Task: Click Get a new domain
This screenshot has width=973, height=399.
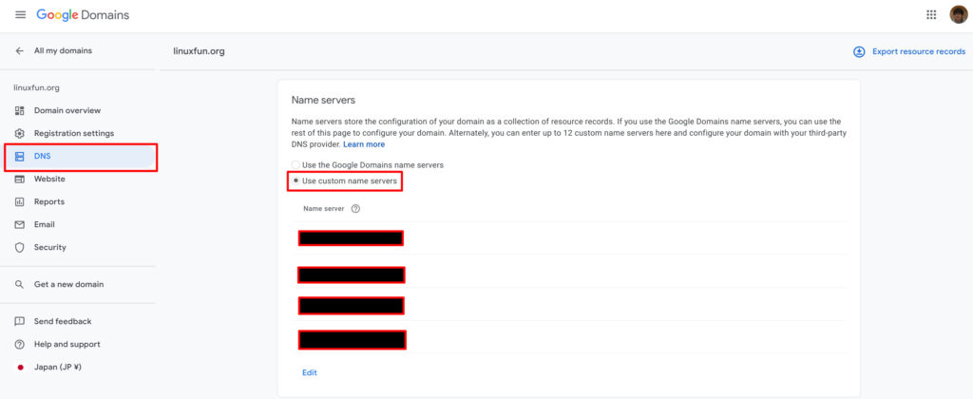Action: point(68,284)
